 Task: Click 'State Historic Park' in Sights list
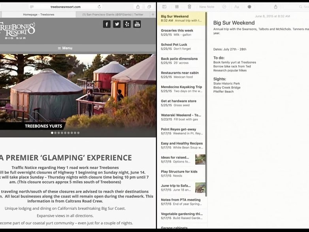227,83
